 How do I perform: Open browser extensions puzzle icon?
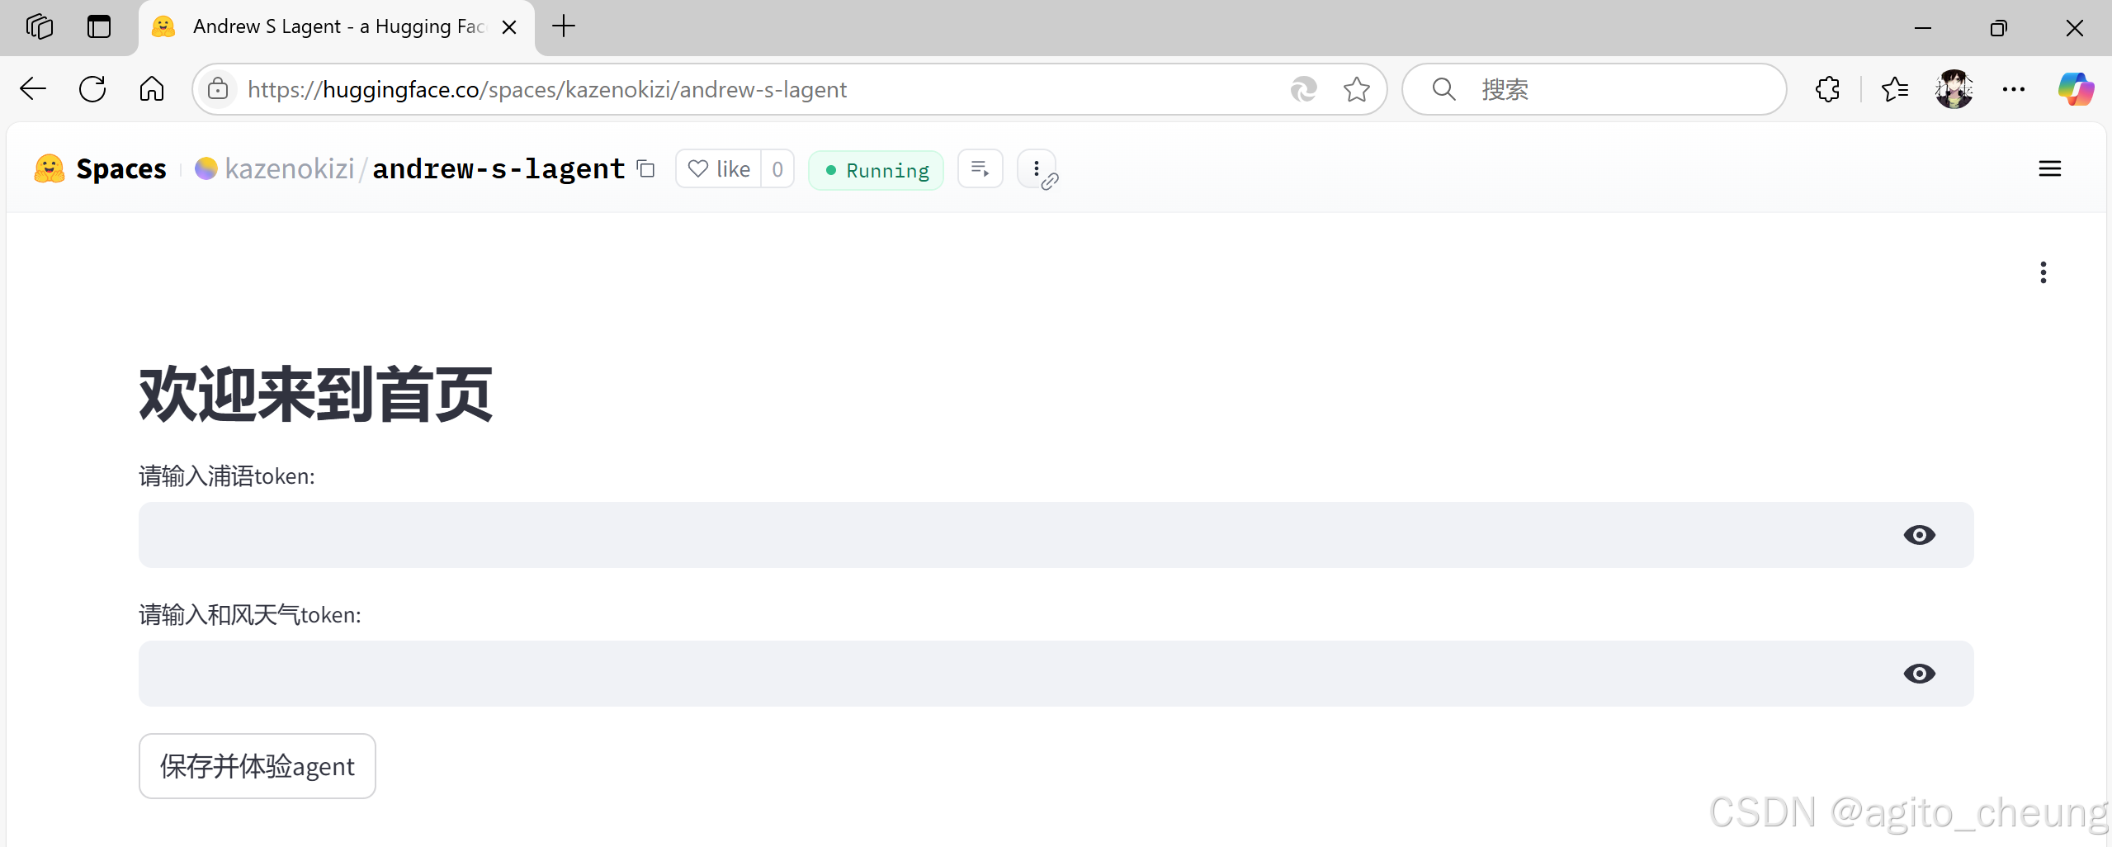pyautogui.click(x=1828, y=89)
